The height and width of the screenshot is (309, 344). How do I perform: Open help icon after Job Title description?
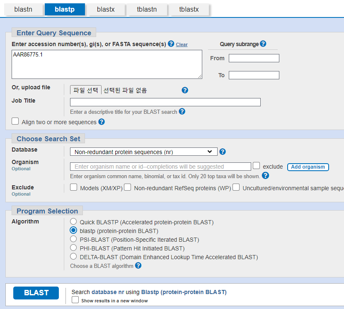pyautogui.click(x=182, y=111)
